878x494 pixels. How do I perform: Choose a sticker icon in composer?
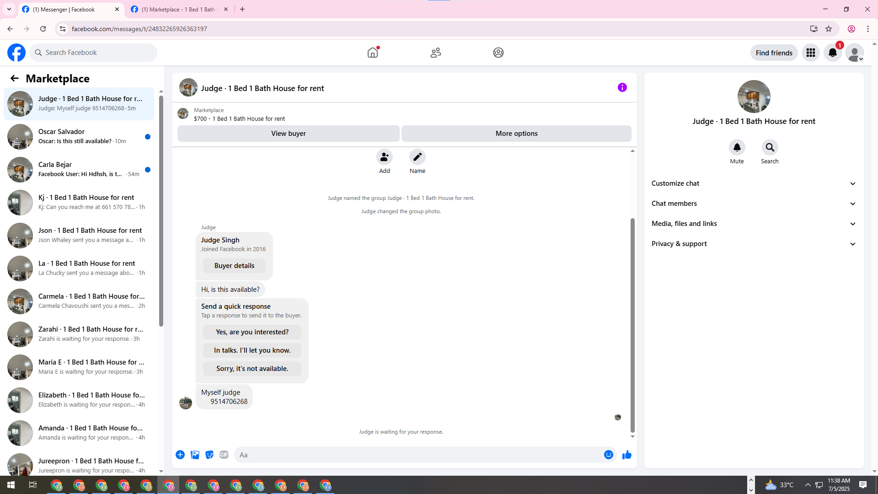(x=209, y=455)
